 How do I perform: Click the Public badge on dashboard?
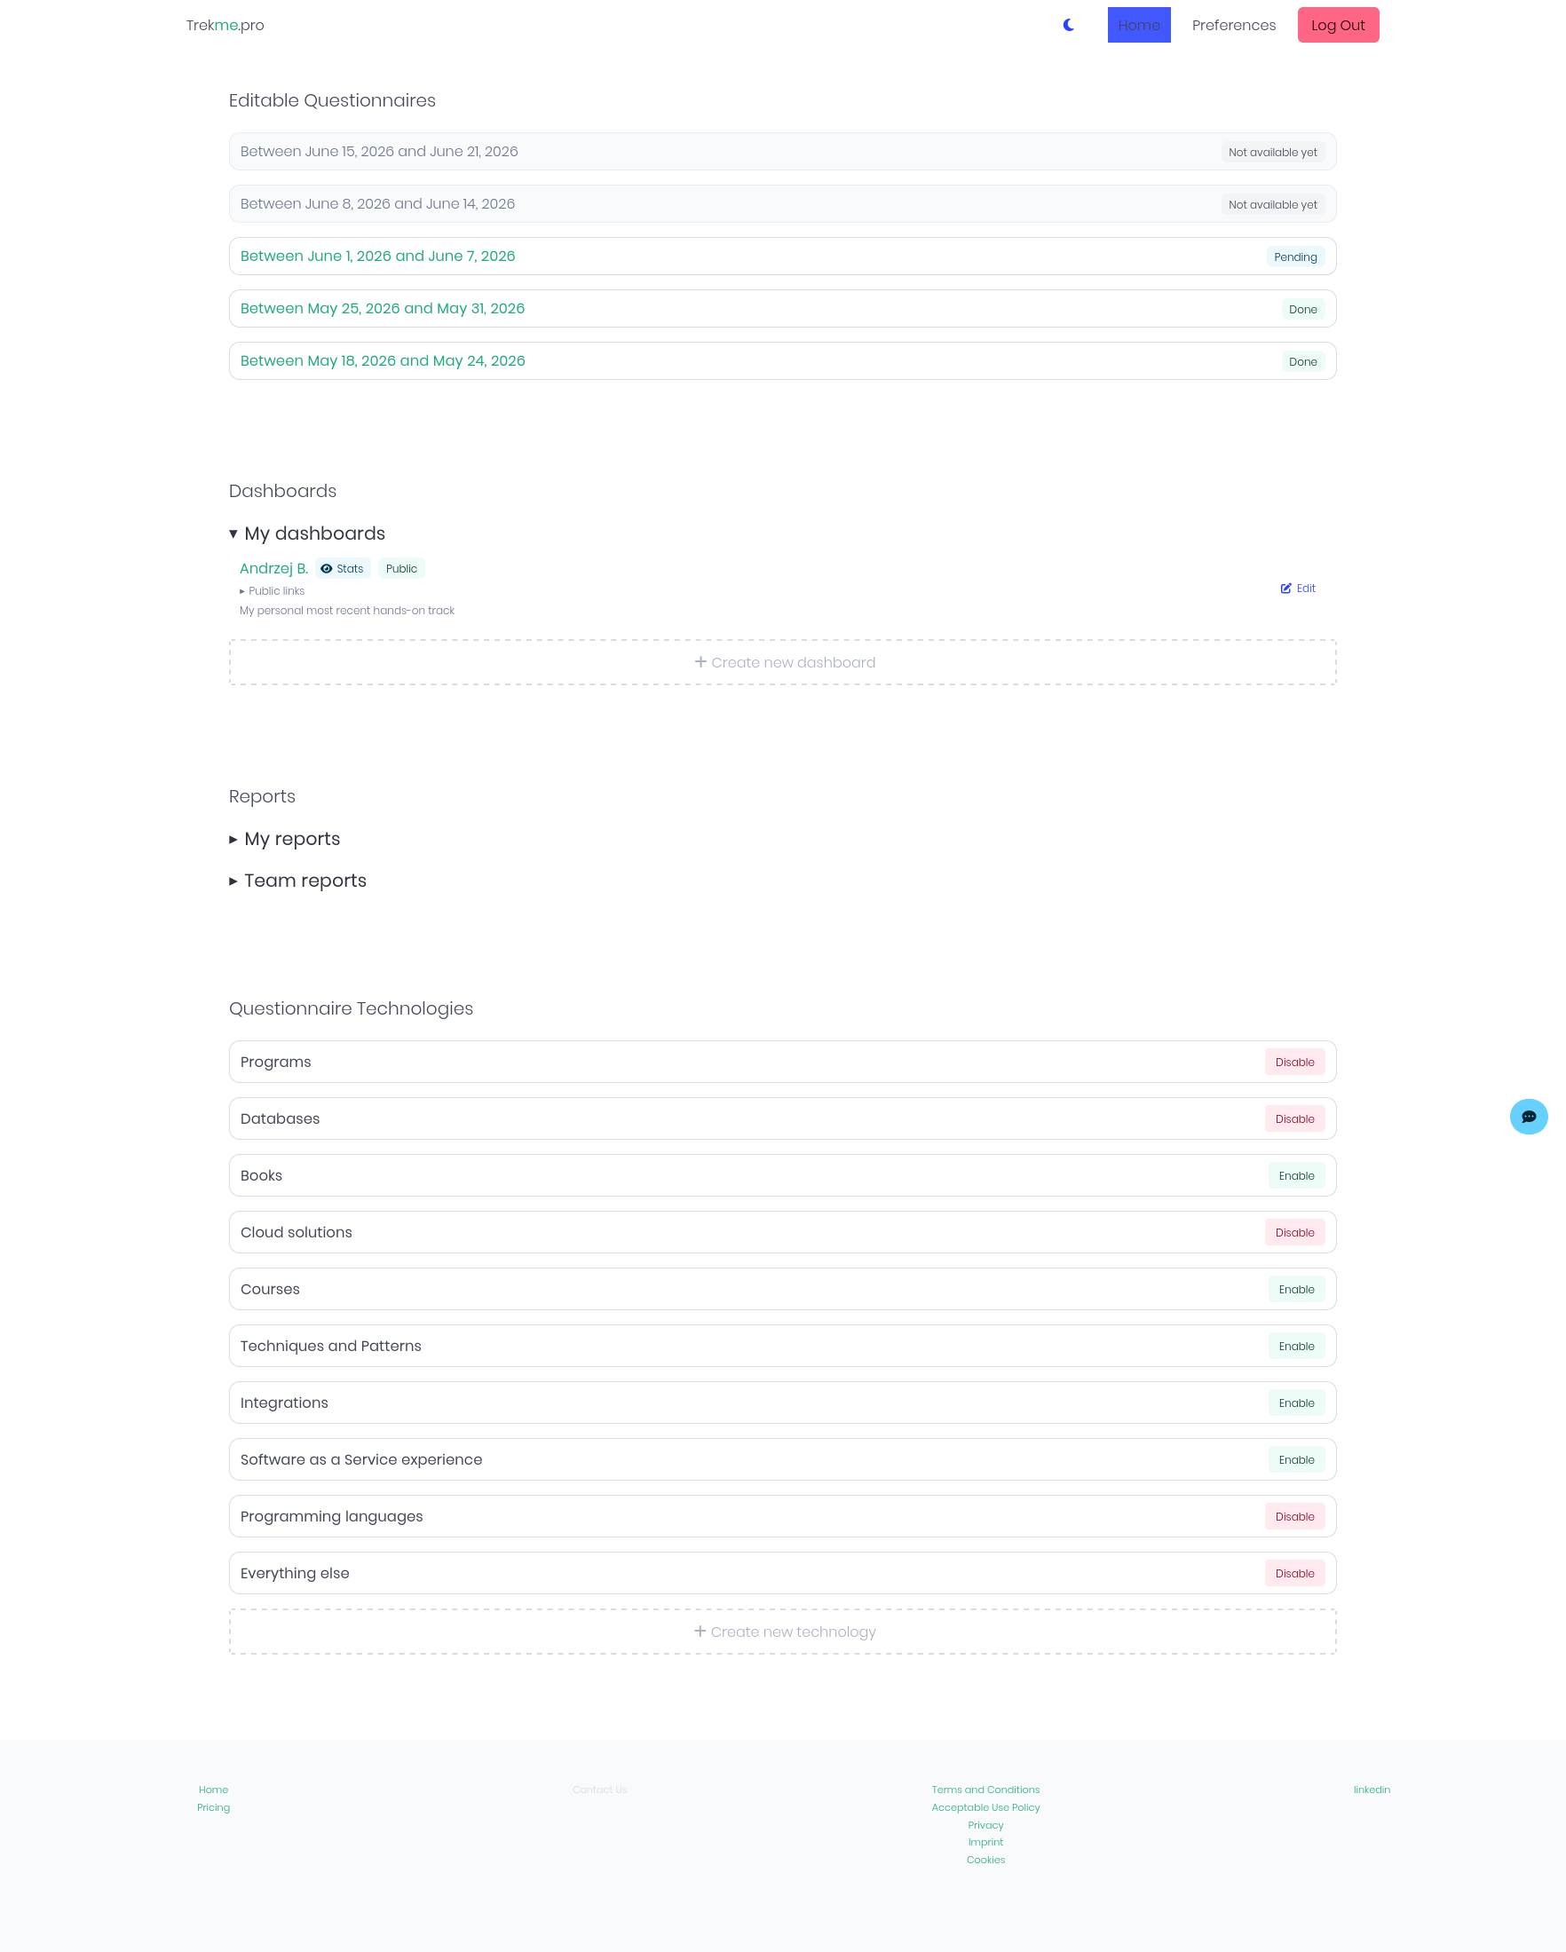pos(401,569)
